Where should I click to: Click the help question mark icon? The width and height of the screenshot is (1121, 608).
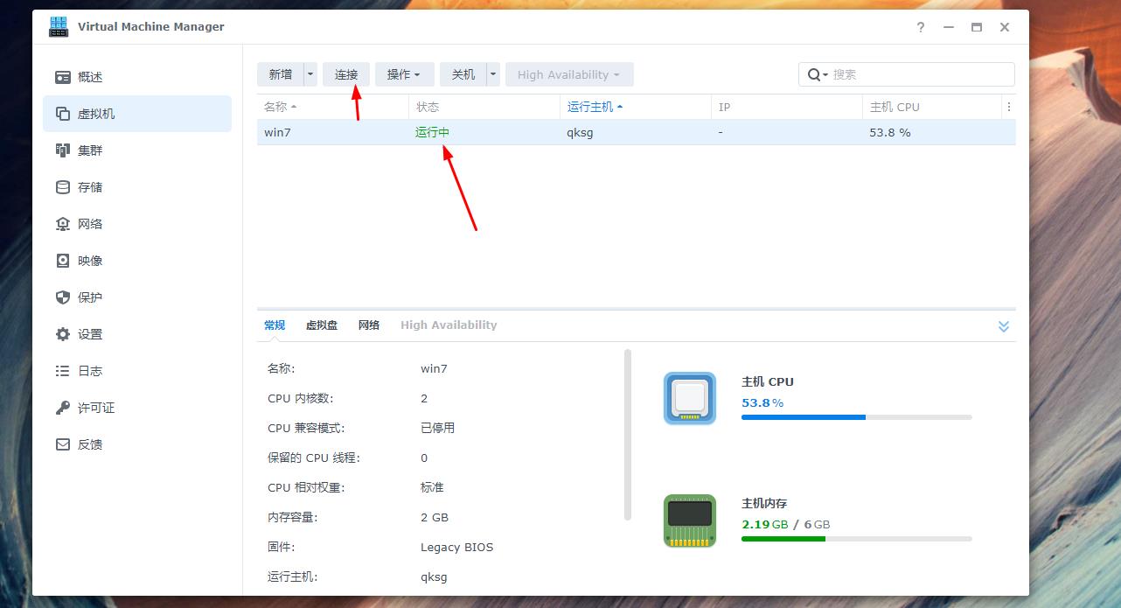[x=920, y=27]
